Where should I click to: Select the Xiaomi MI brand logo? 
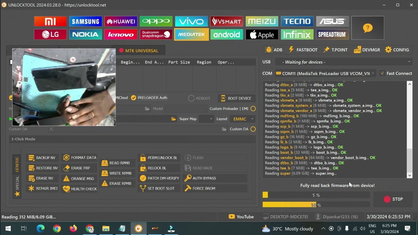coord(50,22)
